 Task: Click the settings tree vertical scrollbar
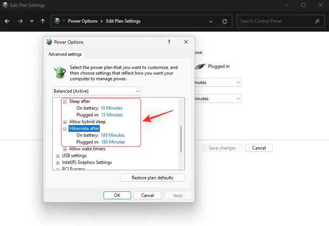coord(181,140)
